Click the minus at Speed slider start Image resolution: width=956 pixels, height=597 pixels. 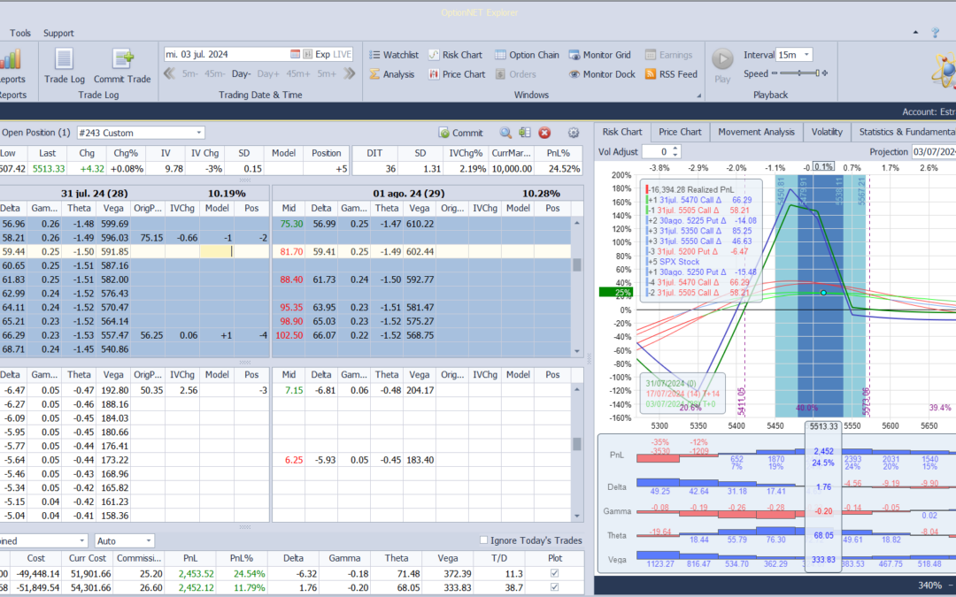tap(775, 73)
